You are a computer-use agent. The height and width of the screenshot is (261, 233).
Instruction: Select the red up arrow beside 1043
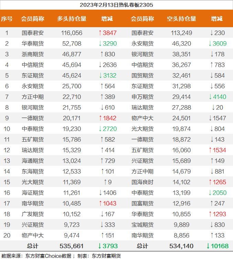coord(100,204)
